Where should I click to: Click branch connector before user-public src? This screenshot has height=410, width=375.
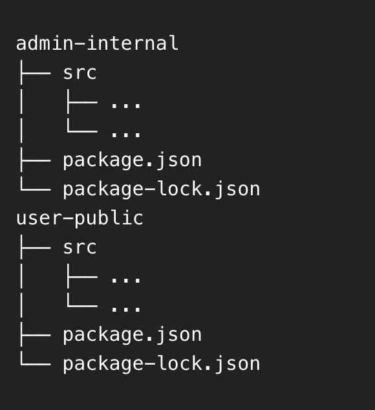(x=36, y=248)
